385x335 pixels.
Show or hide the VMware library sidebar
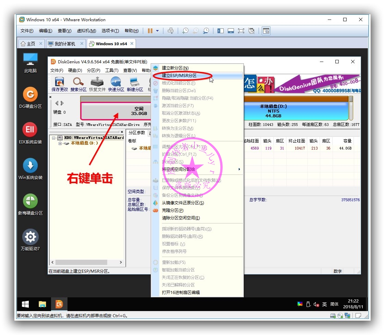click(x=221, y=31)
